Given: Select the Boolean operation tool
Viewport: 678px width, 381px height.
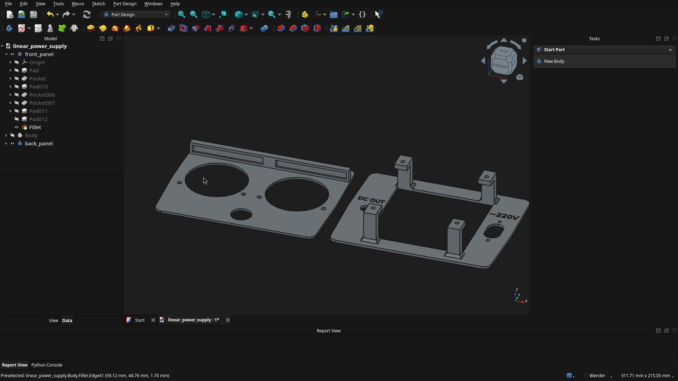Looking at the screenshot, I should (264, 29).
